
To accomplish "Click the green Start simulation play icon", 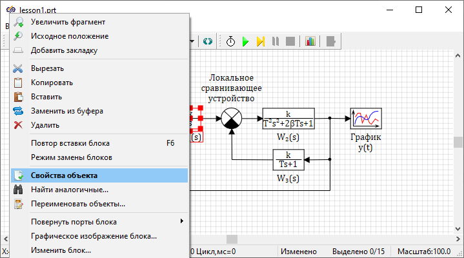I will point(245,41).
